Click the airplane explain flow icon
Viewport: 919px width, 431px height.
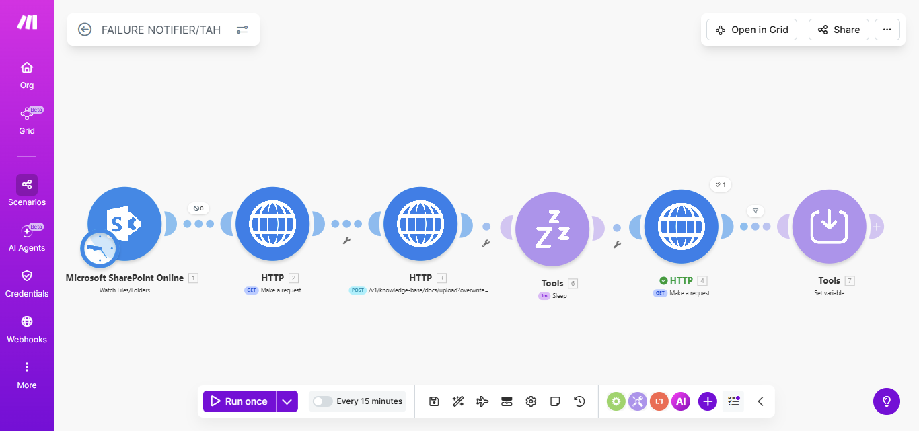coord(482,401)
